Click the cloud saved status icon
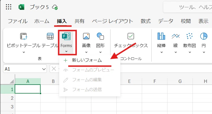This screenshot has height=114, width=212. click(55, 7)
